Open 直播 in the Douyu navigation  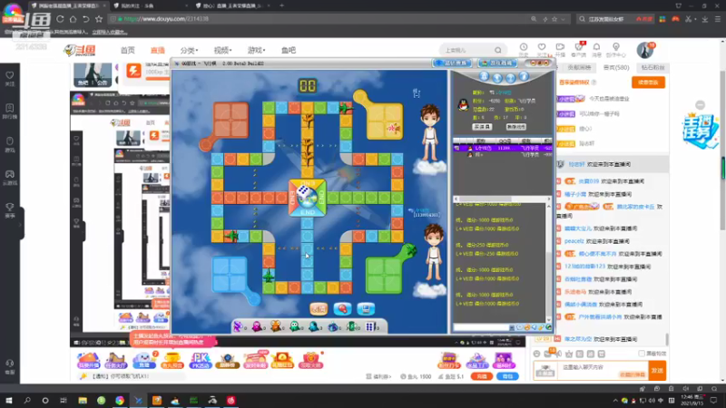pyautogui.click(x=157, y=50)
